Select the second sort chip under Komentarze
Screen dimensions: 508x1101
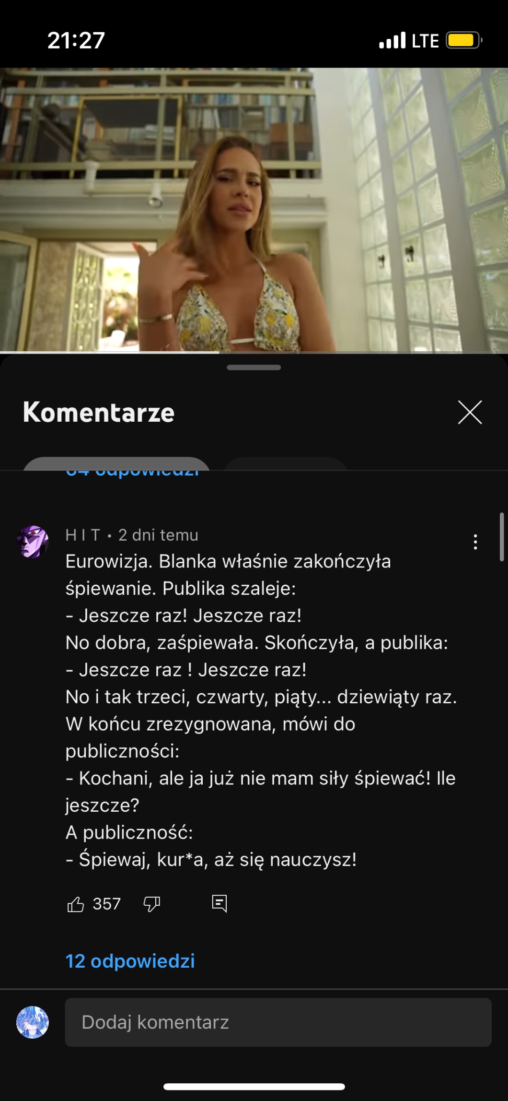point(286,463)
